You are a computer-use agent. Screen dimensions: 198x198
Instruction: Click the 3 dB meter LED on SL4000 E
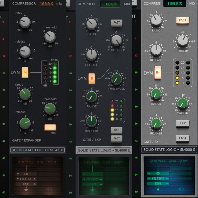112,119
